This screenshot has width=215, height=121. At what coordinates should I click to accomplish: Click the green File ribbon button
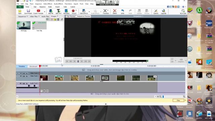(x=20, y=7)
